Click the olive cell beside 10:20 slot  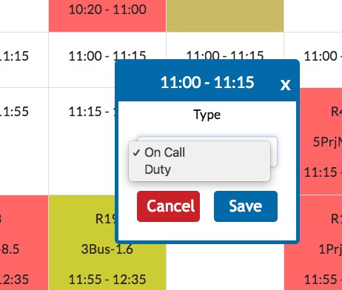click(225, 16)
